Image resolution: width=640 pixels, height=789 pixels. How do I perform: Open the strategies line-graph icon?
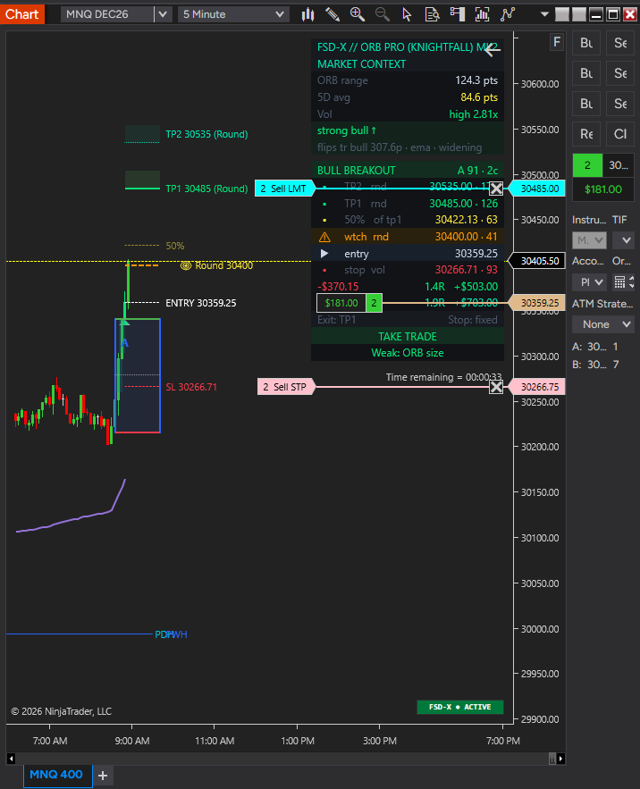(508, 14)
